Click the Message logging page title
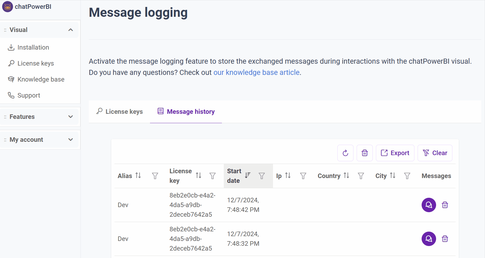 click(138, 13)
